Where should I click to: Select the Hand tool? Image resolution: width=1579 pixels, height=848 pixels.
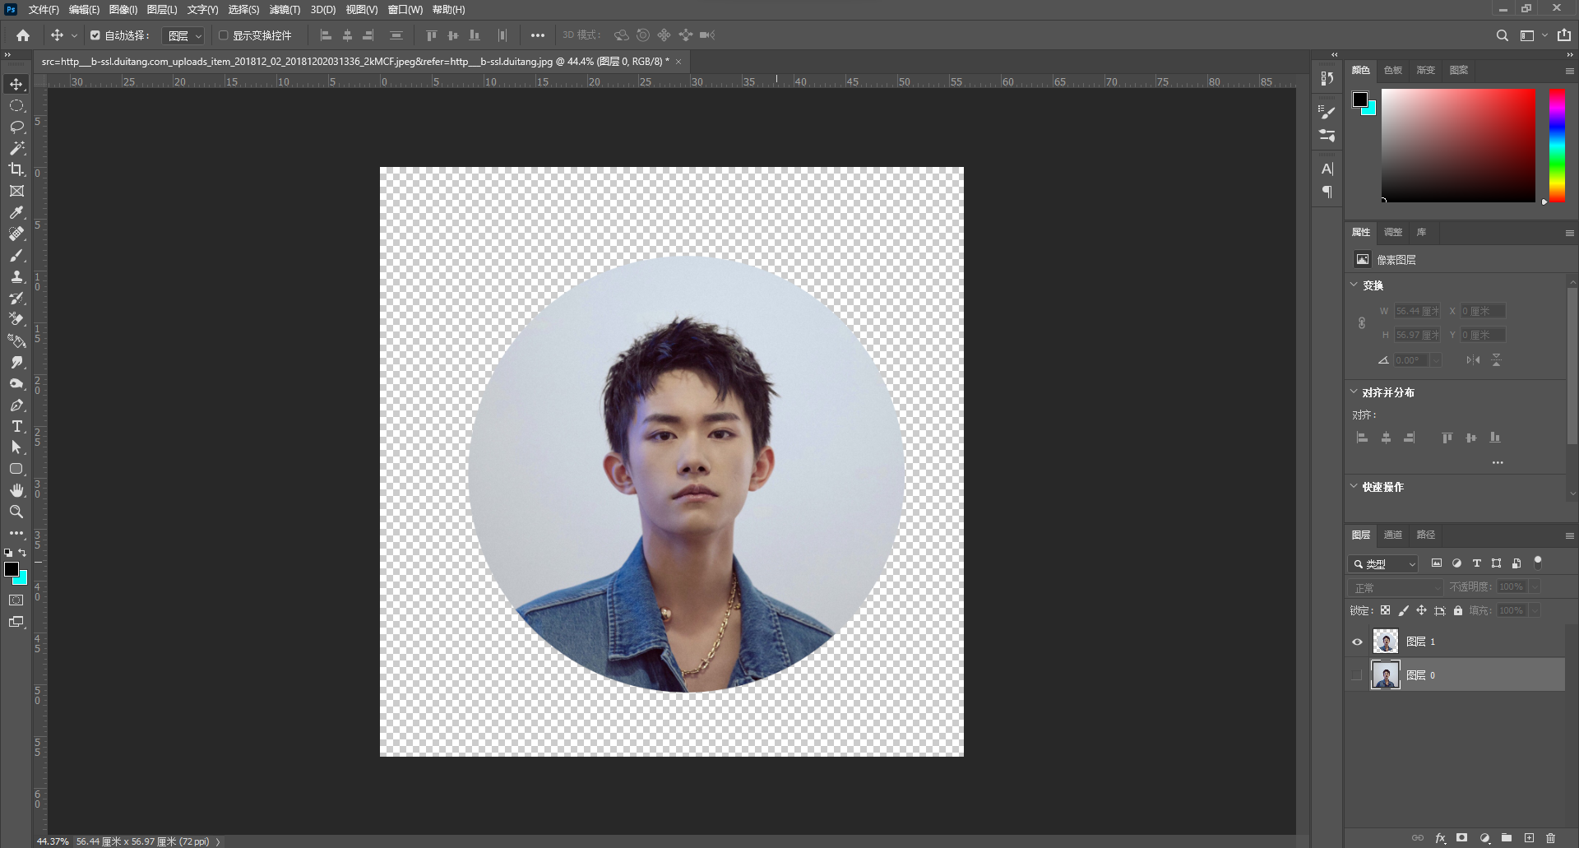pos(16,490)
